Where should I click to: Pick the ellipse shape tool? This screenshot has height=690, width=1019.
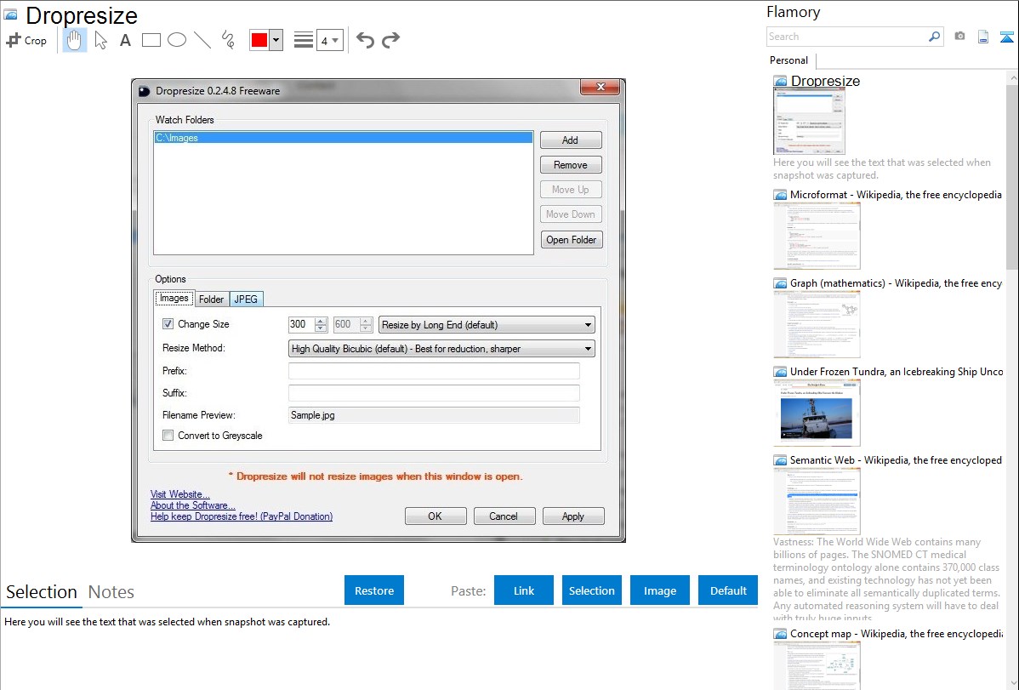pyautogui.click(x=177, y=40)
